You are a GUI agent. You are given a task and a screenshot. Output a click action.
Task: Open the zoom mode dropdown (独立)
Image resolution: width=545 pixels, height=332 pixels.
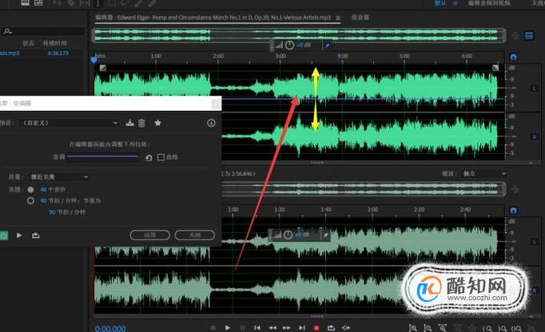click(x=484, y=173)
